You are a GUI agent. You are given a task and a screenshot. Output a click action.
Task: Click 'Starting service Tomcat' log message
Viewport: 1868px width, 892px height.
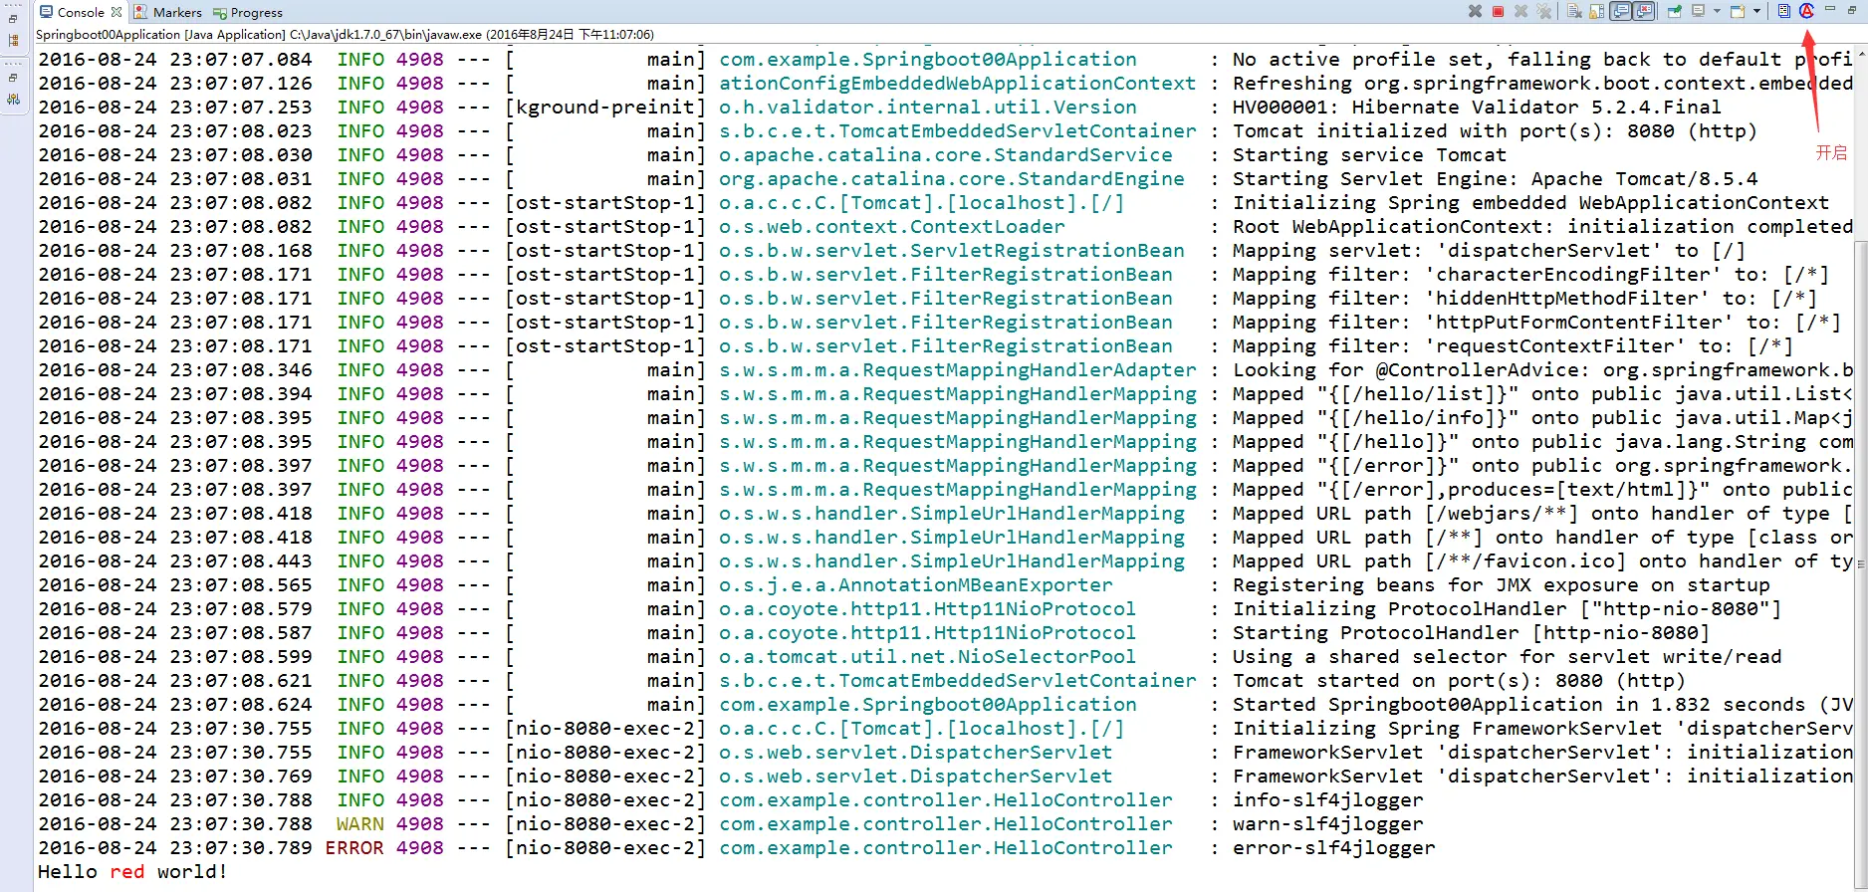tap(1369, 155)
